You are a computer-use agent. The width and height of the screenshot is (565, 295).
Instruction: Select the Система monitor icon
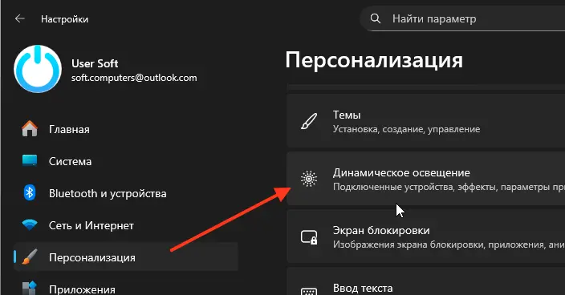tap(30, 160)
